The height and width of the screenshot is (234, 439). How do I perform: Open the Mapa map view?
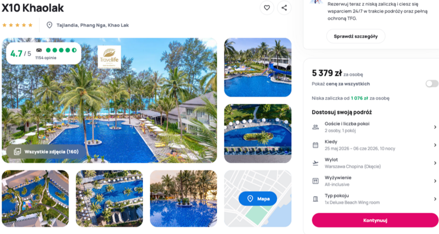[x=258, y=199]
